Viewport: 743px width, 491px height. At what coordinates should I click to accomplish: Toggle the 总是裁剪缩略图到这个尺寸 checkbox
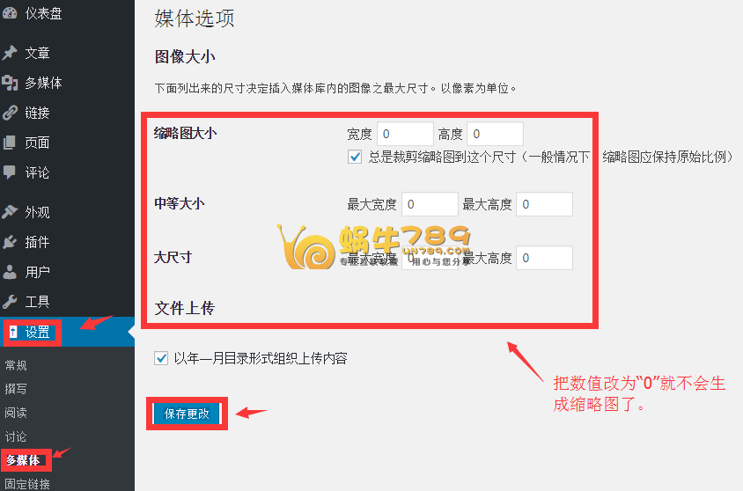[x=355, y=157]
